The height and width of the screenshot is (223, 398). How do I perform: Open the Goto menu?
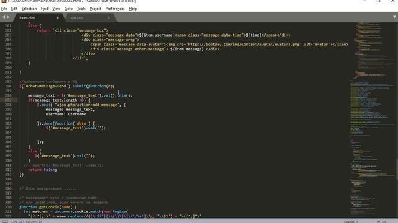point(68,9)
